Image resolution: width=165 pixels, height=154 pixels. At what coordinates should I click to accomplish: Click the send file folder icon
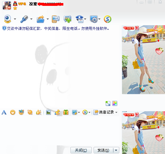click(40, 19)
